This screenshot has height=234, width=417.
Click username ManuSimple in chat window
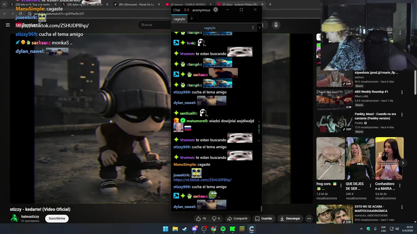click(185, 164)
